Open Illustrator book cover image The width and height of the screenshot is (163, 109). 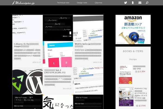pos(126,97)
